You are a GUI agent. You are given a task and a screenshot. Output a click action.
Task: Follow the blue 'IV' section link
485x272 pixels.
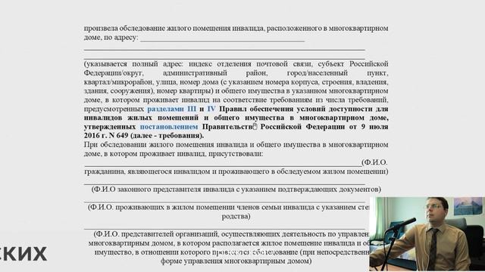pos(211,109)
